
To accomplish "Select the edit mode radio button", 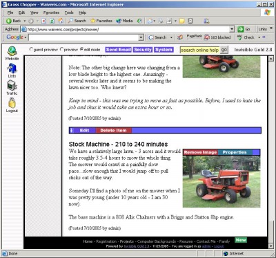I will tap(81, 49).
